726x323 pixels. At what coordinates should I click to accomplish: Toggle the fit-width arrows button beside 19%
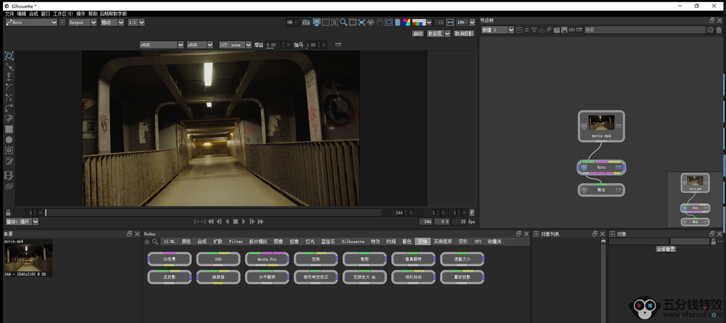(450, 22)
